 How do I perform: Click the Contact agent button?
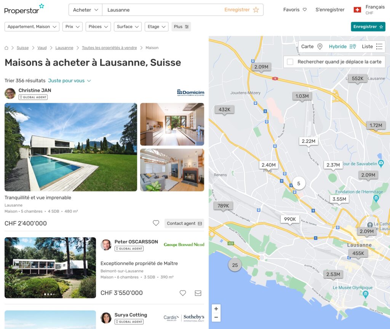click(x=184, y=223)
